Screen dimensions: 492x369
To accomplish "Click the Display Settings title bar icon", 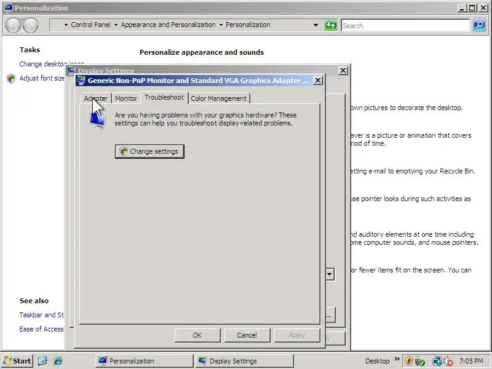I will point(71,69).
